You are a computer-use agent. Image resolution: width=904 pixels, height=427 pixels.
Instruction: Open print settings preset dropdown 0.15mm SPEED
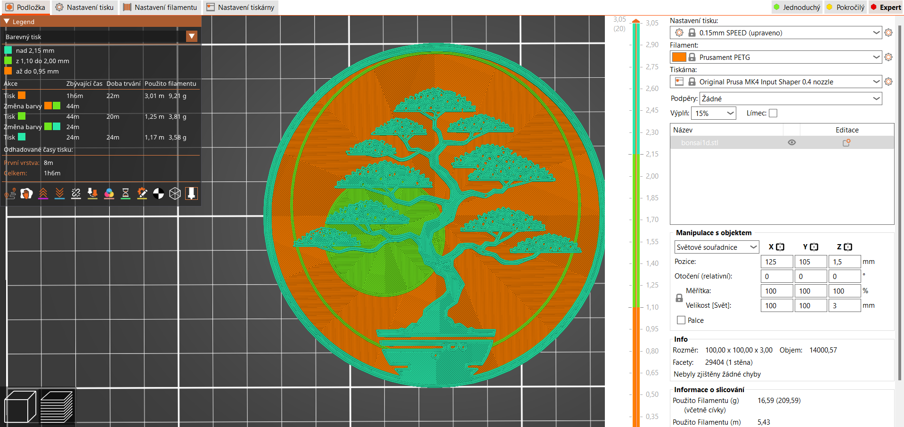tap(876, 33)
